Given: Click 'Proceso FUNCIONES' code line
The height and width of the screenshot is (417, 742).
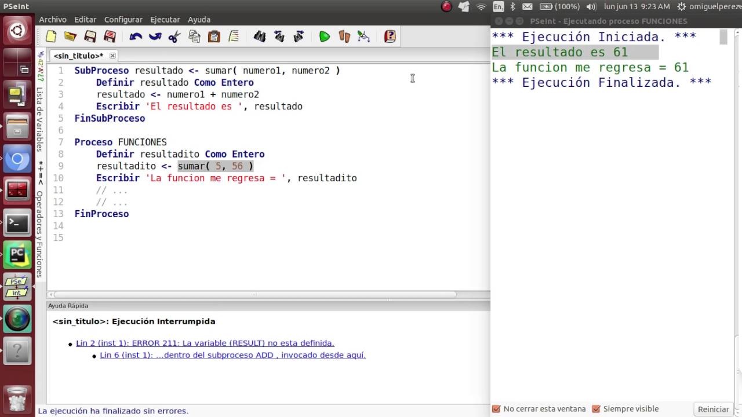Looking at the screenshot, I should (x=121, y=142).
